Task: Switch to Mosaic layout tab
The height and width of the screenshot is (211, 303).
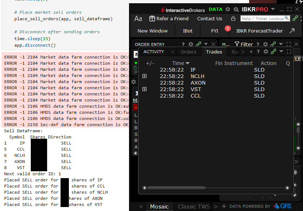Action: [159, 207]
